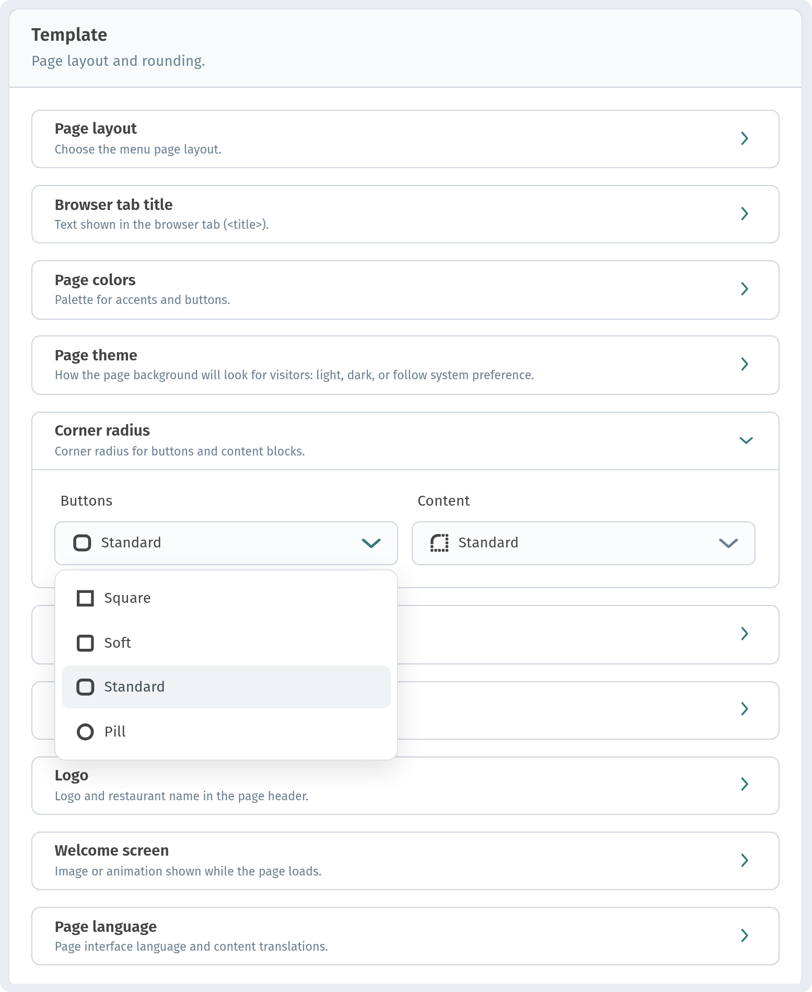812x992 pixels.
Task: Expand the Page layout section
Action: (x=405, y=139)
